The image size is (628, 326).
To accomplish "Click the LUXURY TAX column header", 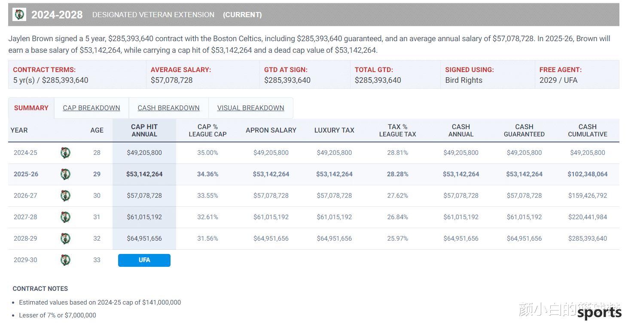I will [x=334, y=130].
